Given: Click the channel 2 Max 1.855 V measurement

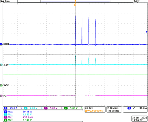Looking at the screenshot, I should click(18, 114).
